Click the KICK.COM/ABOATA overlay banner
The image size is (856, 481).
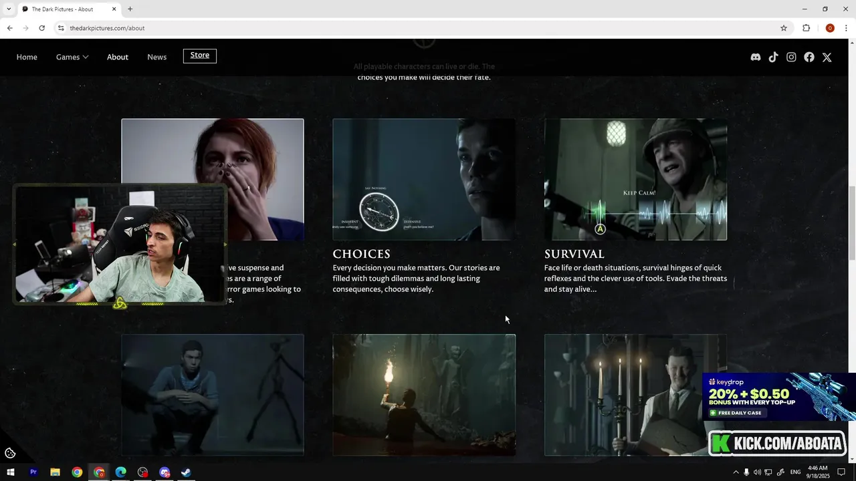click(777, 443)
